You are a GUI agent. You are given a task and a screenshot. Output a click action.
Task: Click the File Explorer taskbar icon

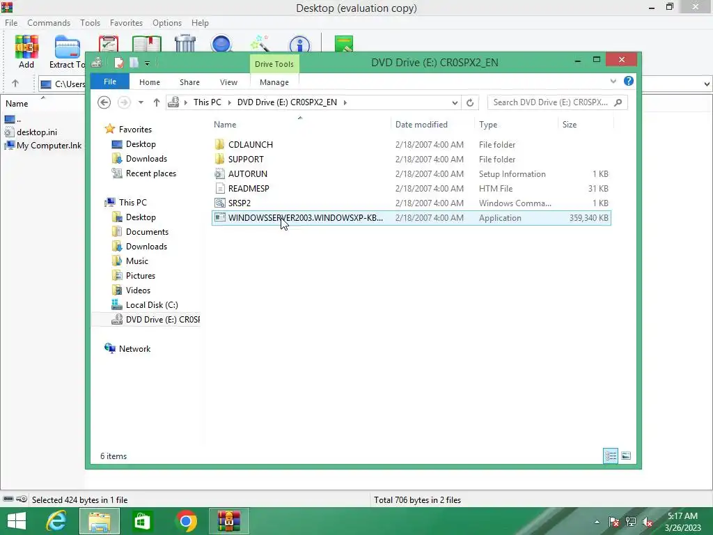(x=99, y=521)
